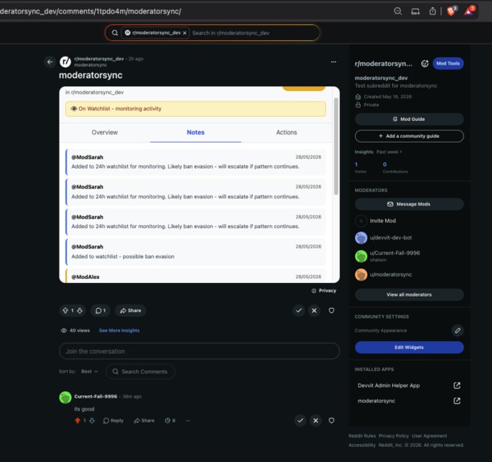Image resolution: width=492 pixels, height=462 pixels.
Task: Downvote the 'its good' comment
Action: pos(92,421)
